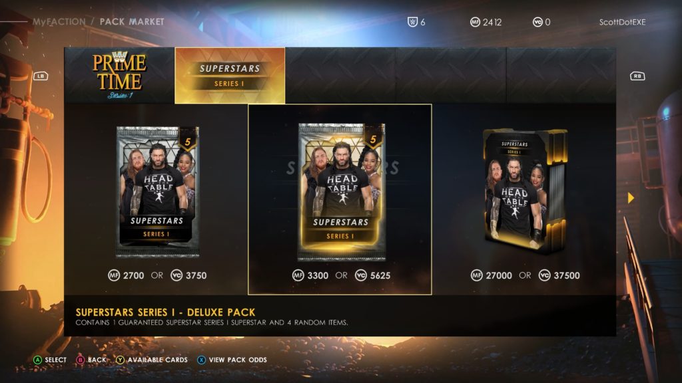Viewport: 682px width, 383px height.
Task: Click the green A Select button icon
Action: pos(38,360)
